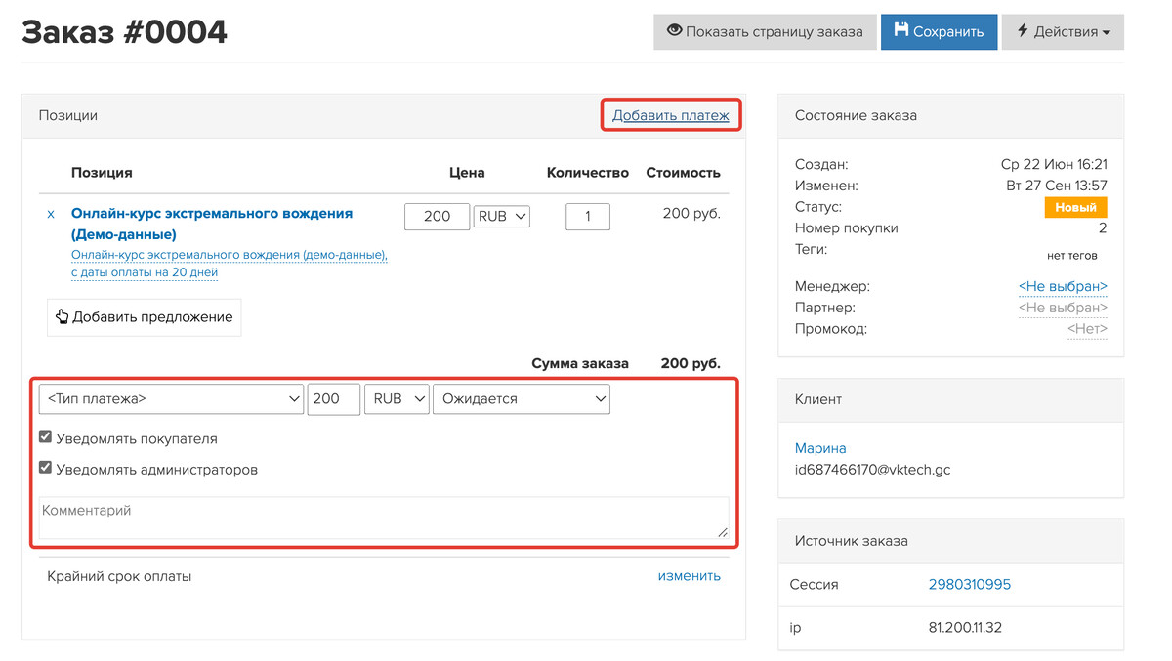Choose partner via Не выбран link
Screen dimensions: 1172x661
1063,308
